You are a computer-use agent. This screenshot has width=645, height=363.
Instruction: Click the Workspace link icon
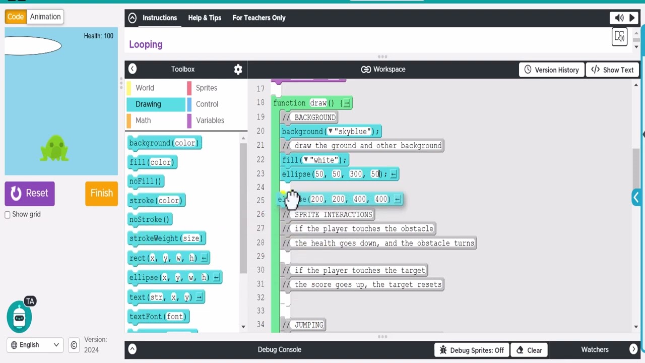tap(366, 70)
